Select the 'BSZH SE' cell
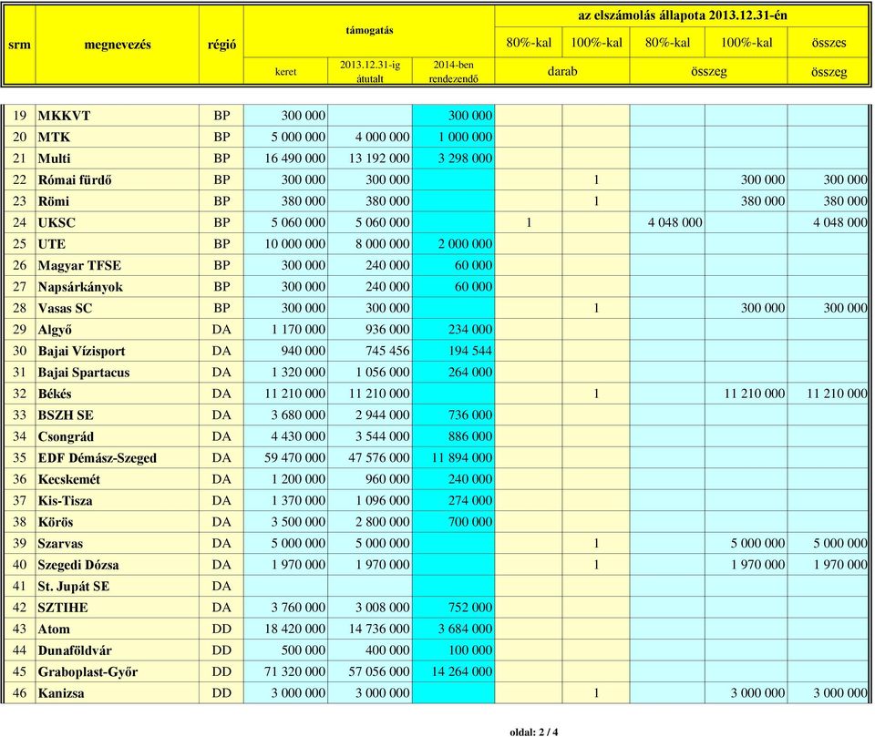875x737 pixels. (118, 415)
